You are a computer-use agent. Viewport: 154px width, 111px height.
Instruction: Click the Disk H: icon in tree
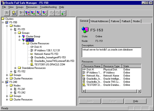[x=32, y=47]
